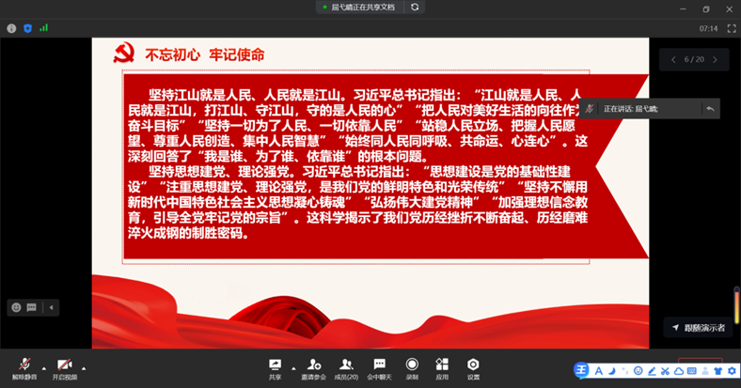Image resolution: width=741 pixels, height=388 pixels.
Task: Open in-meeting chat (会中聊天)
Action: [379, 365]
